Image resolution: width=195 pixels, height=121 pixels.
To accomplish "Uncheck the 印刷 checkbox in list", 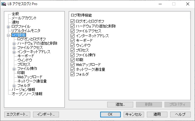I will (72, 60).
